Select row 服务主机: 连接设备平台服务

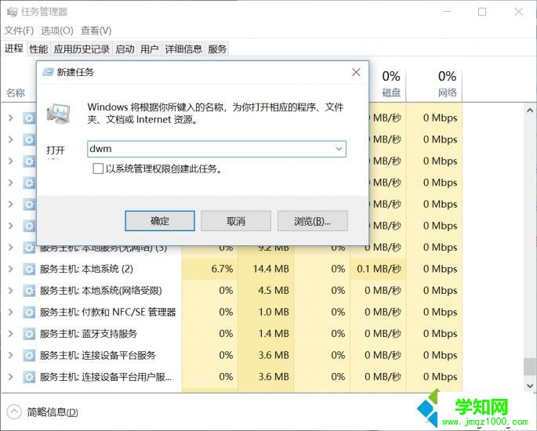coord(233,355)
